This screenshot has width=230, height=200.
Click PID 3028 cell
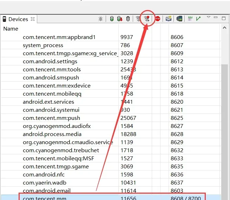127,53
